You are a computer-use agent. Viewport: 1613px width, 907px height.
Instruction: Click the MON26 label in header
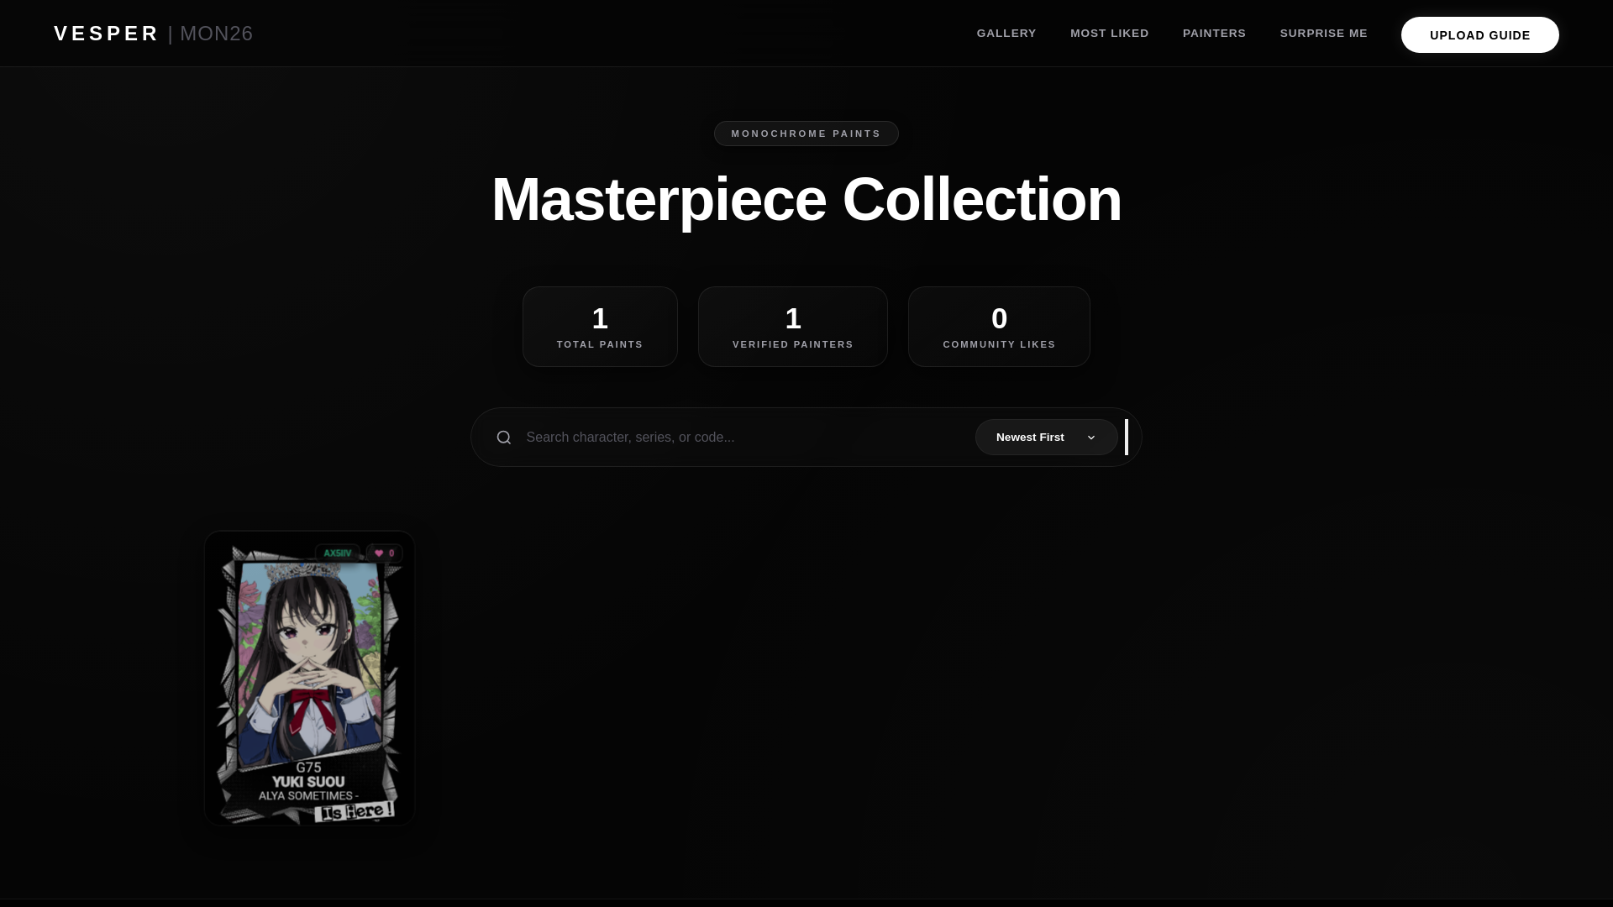(x=216, y=34)
